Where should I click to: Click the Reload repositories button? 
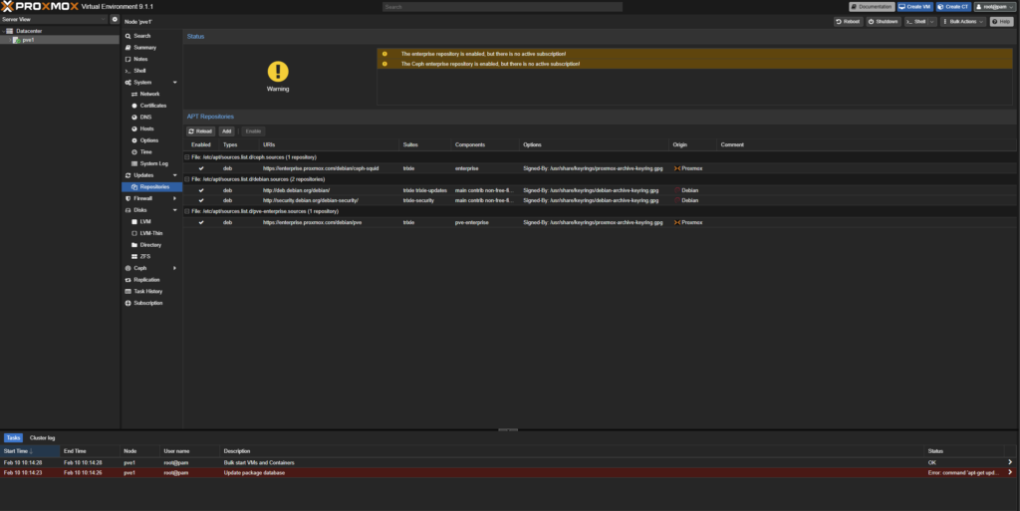200,131
